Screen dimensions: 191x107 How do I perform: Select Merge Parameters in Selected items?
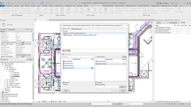[x=101, y=62]
